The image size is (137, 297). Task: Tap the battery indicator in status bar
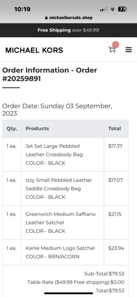click(123, 9)
